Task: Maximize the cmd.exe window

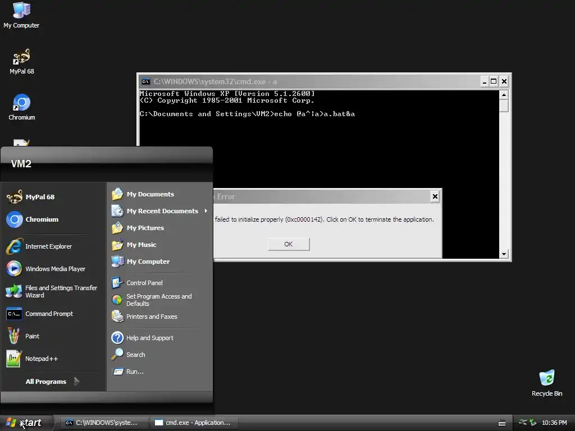Action: [x=494, y=81]
